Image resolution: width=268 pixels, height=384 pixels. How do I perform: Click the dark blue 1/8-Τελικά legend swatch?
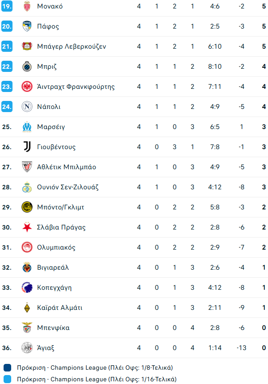pyautogui.click(x=7, y=368)
